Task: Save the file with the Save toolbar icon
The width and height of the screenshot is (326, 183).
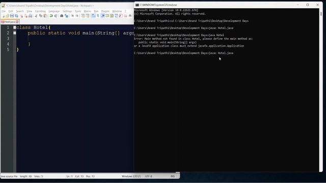Action: [12, 16]
